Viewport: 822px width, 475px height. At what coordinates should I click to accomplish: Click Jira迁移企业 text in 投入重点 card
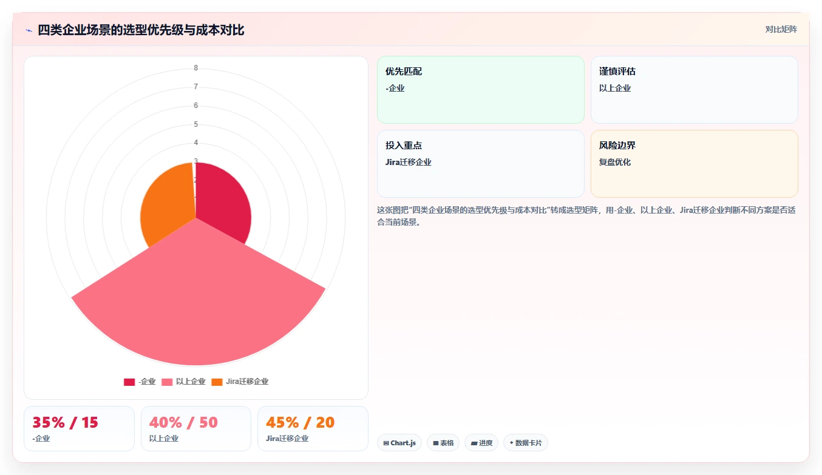click(409, 163)
